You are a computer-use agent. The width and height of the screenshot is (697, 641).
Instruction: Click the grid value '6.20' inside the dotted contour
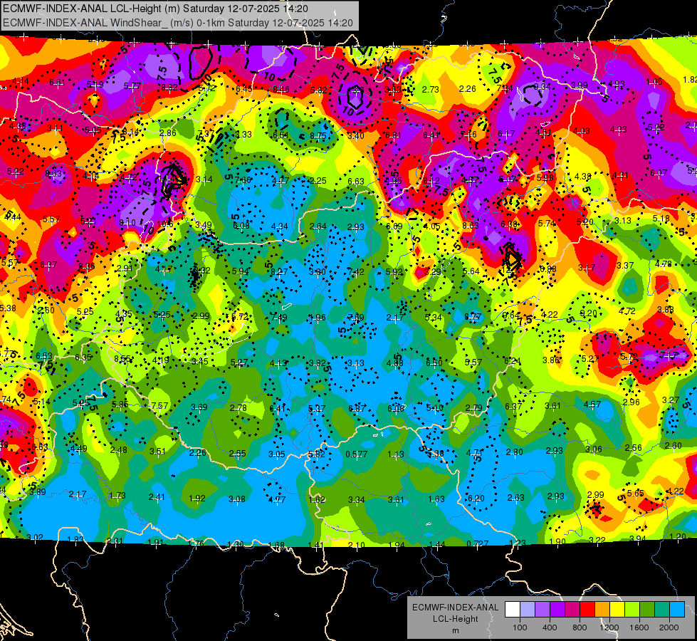click(476, 499)
